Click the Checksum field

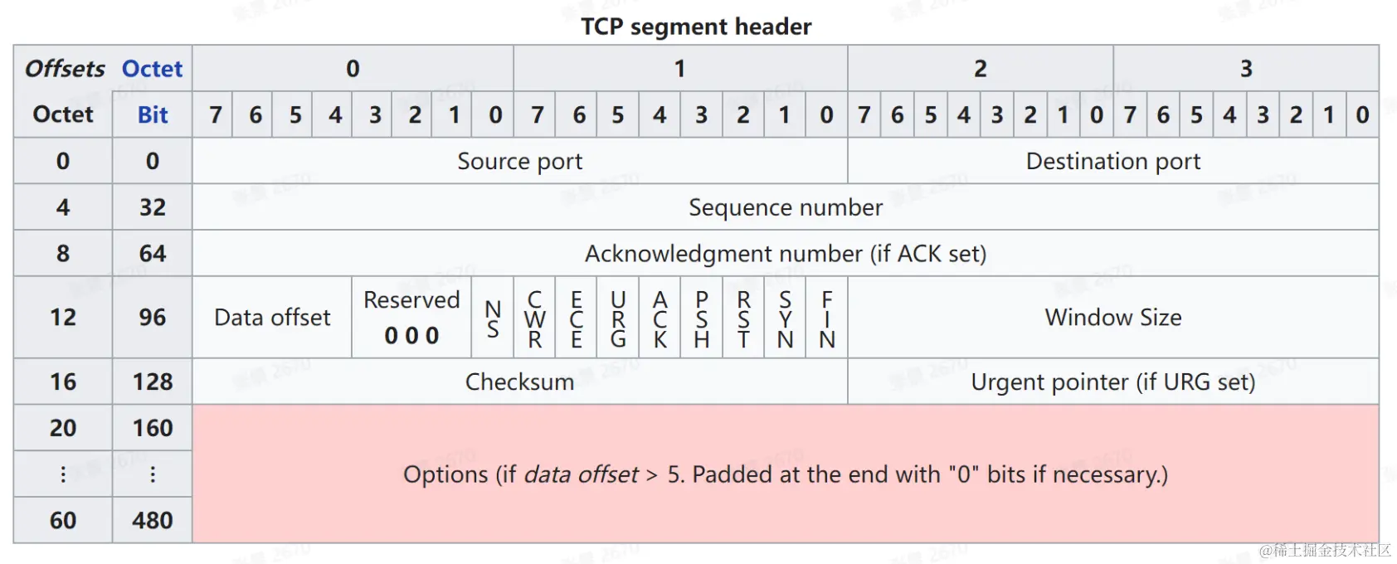pos(519,382)
